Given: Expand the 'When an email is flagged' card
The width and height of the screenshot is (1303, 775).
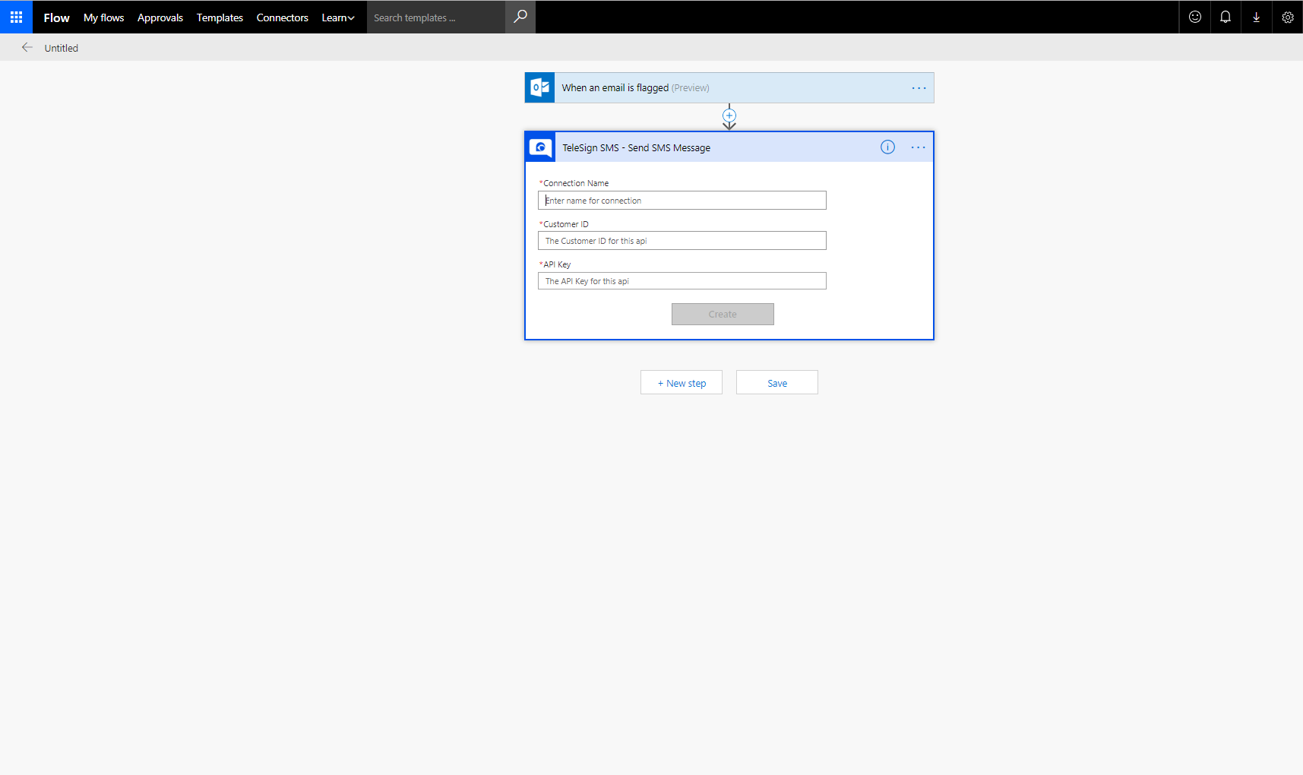Looking at the screenshot, I should click(x=729, y=87).
